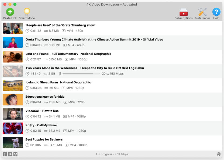Click the VideoCall – How to Use title
Screen dimensions: 224x160
42,111
